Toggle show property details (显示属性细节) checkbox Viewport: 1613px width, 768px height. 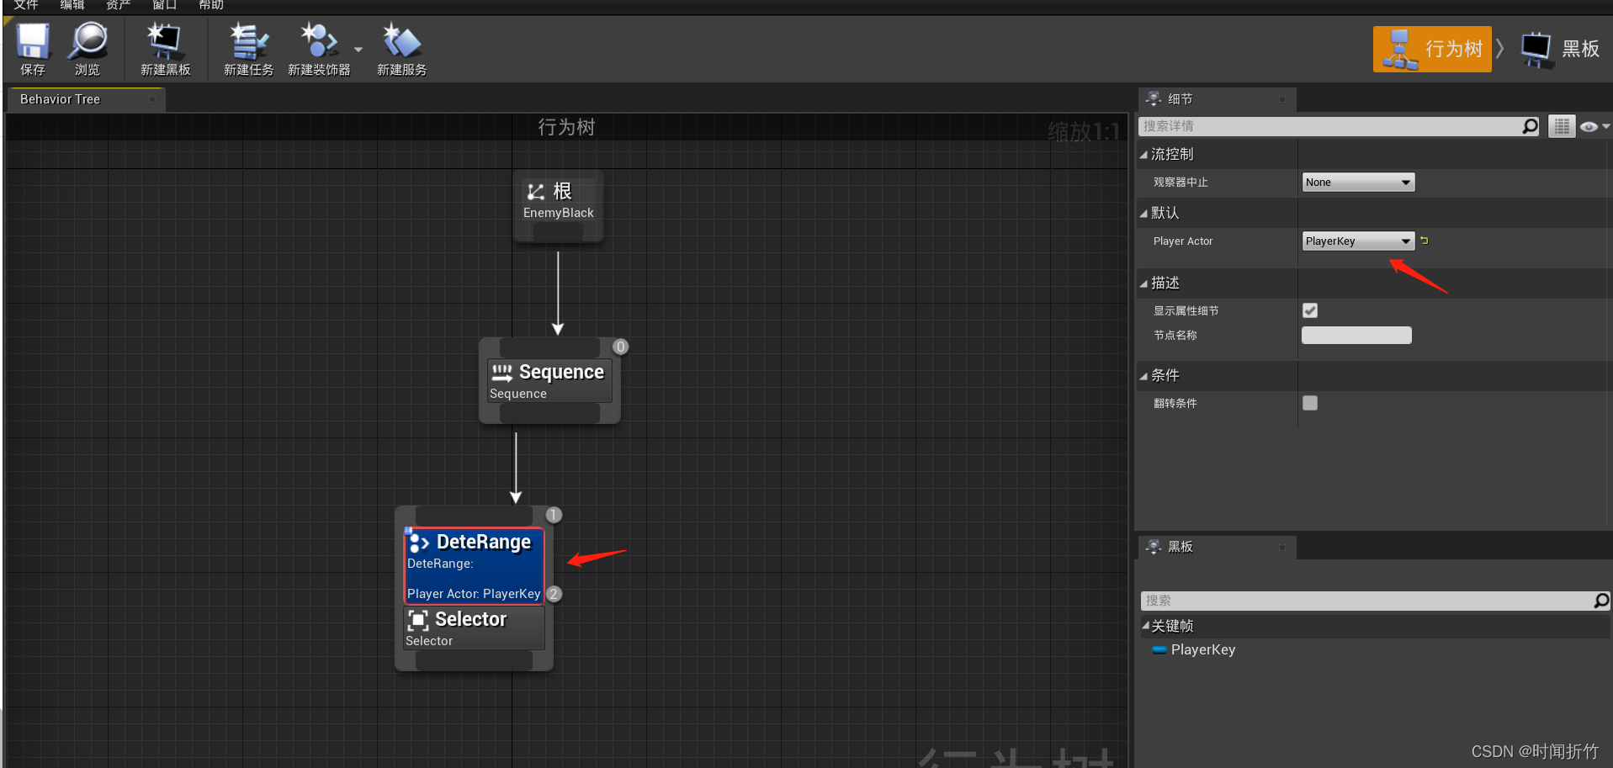point(1310,310)
